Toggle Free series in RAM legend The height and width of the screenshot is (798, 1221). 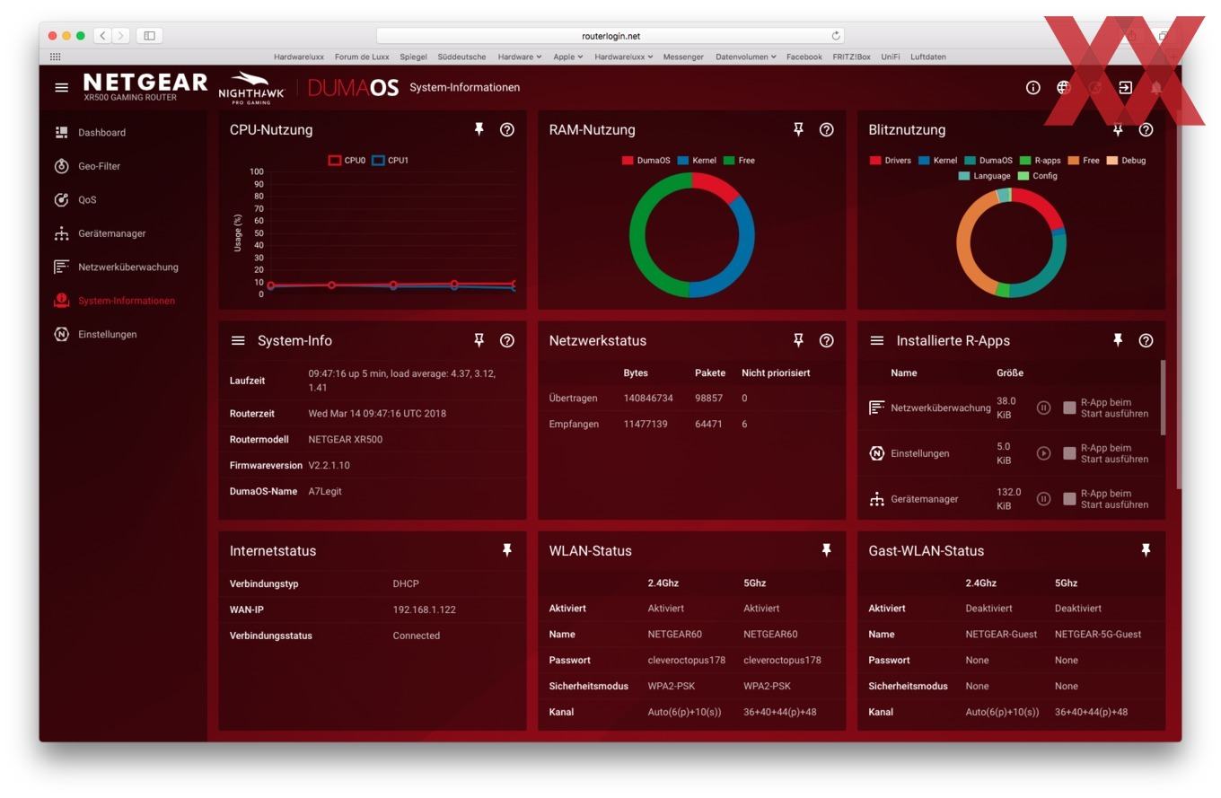pyautogui.click(x=739, y=161)
